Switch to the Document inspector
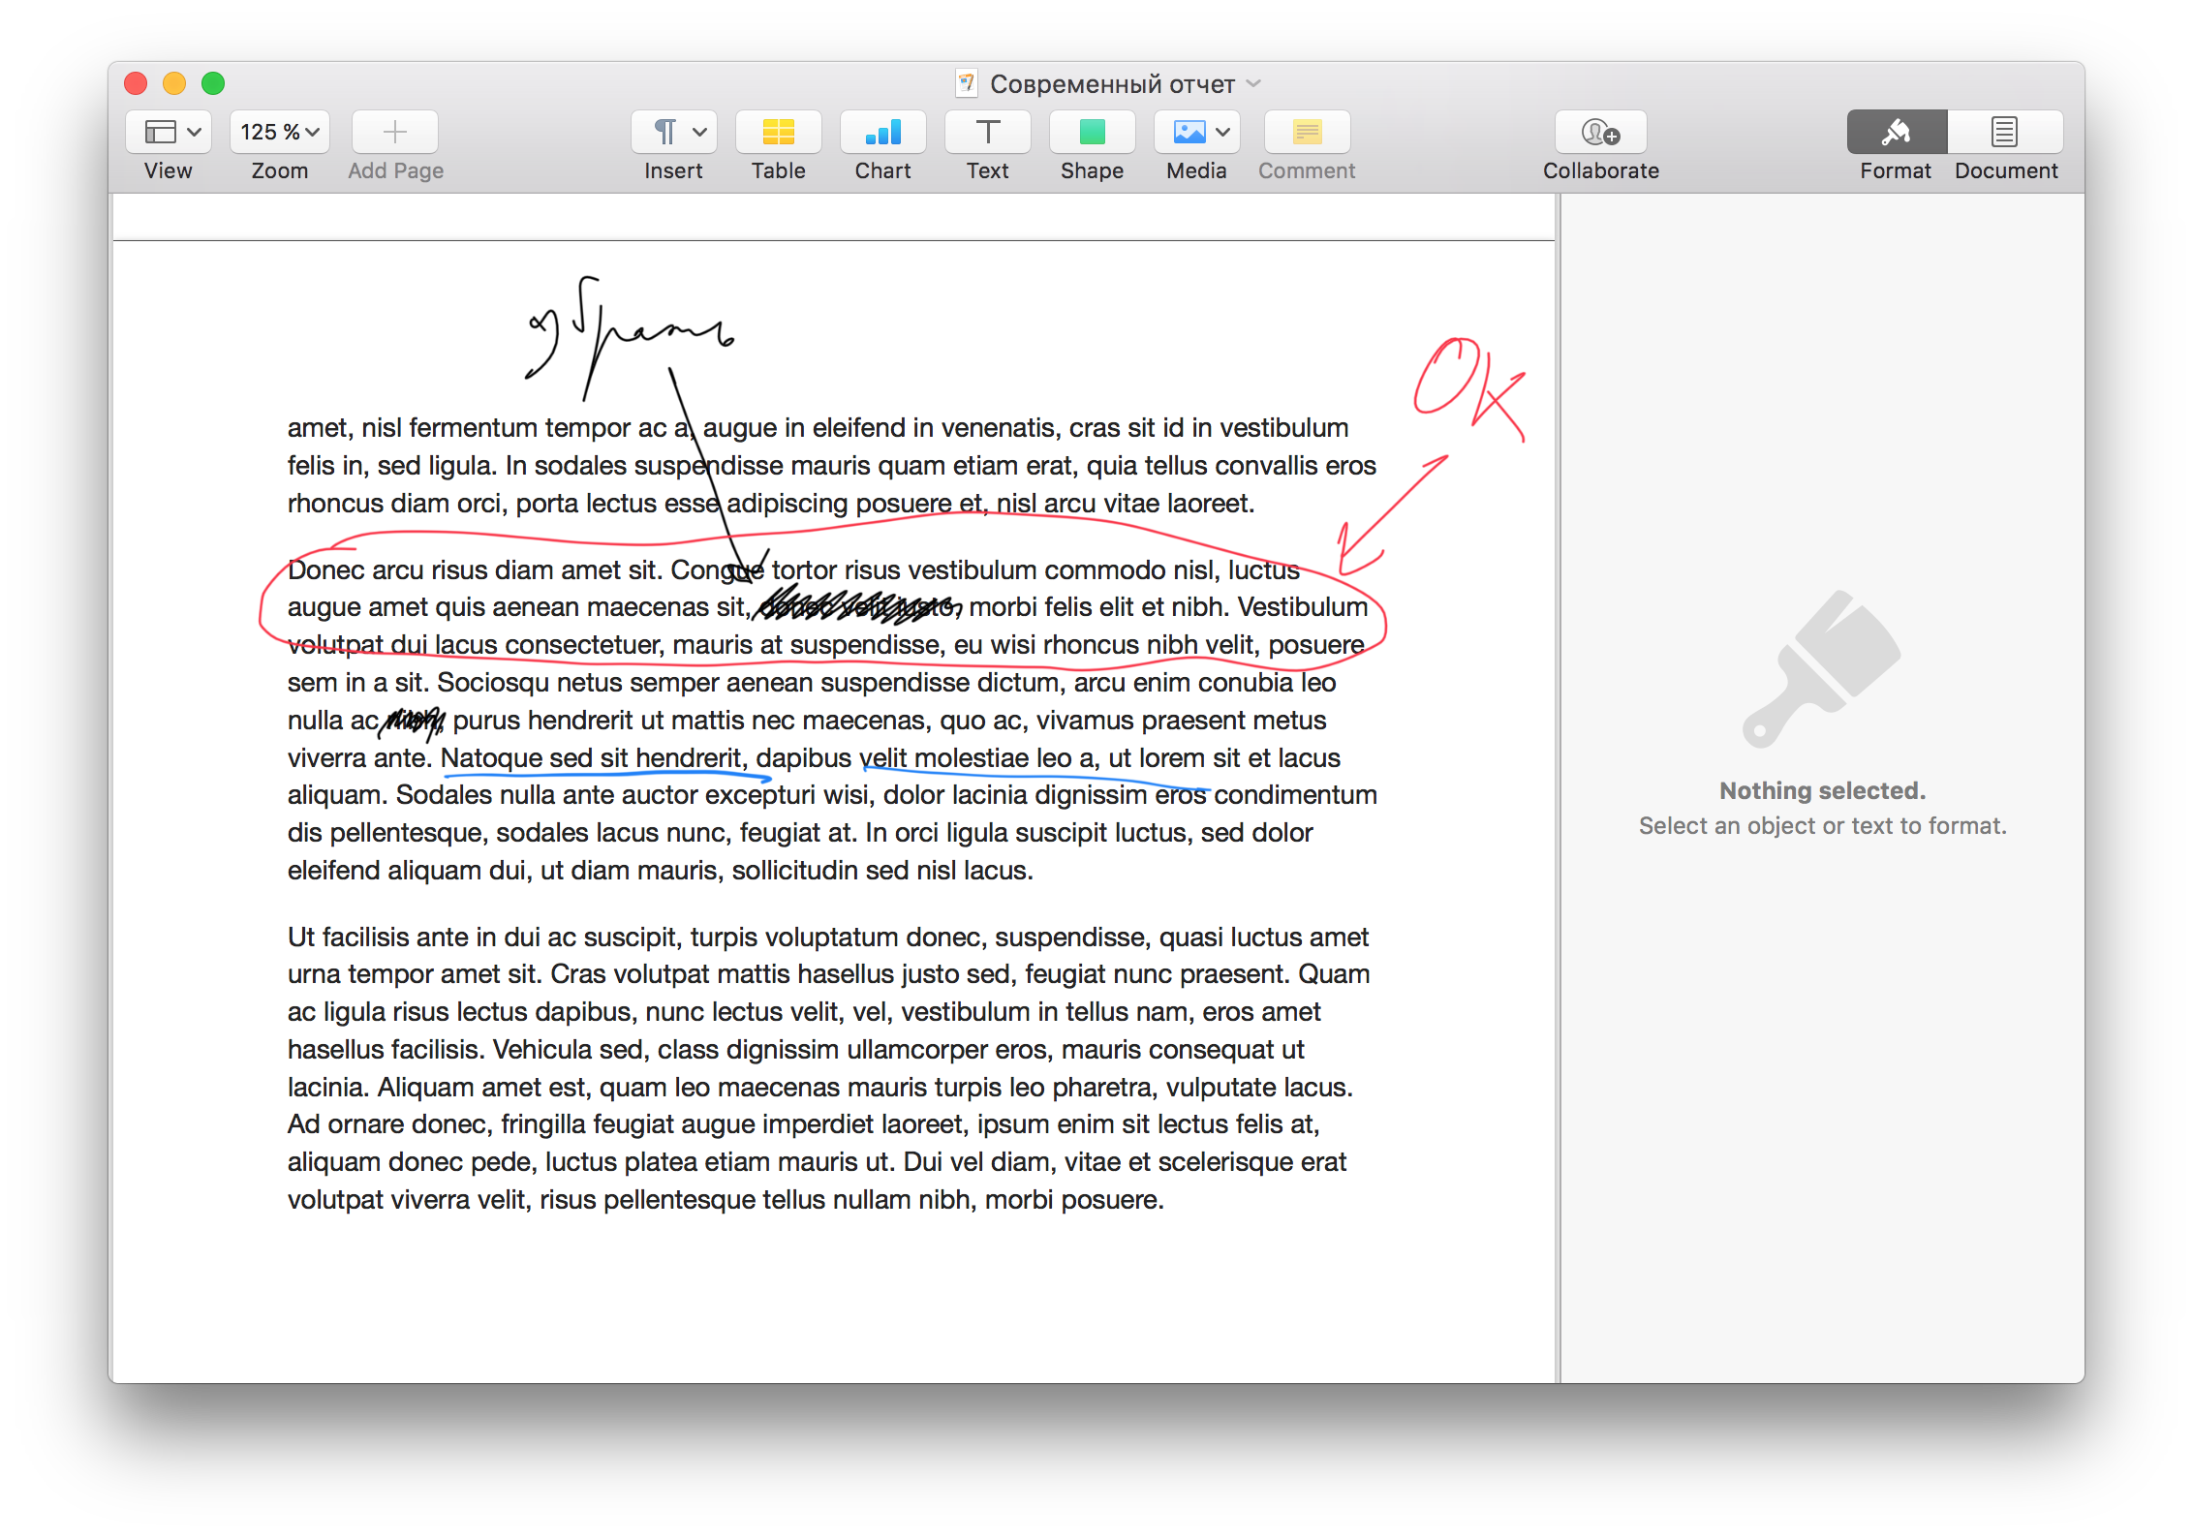This screenshot has height=1538, width=2193. point(2005,132)
